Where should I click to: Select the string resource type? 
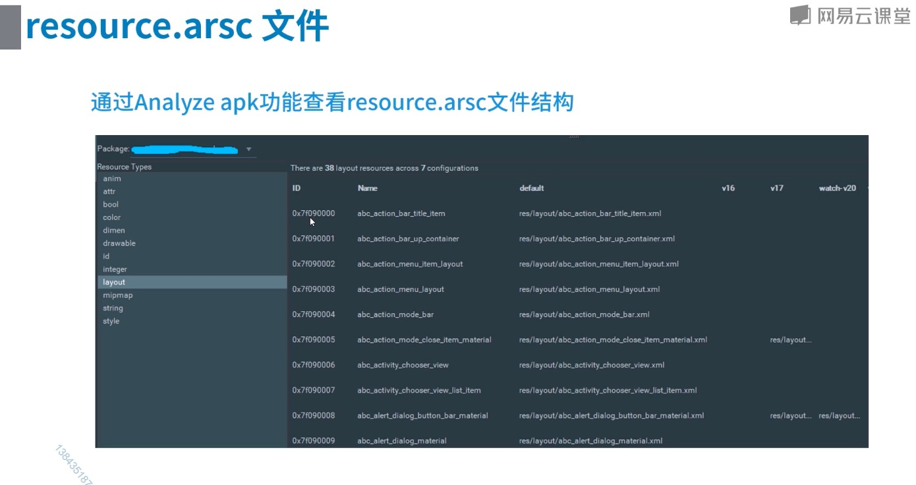coord(112,308)
